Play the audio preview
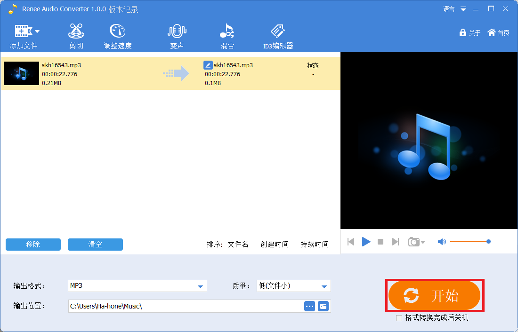This screenshot has height=332, width=518. pyautogui.click(x=366, y=242)
